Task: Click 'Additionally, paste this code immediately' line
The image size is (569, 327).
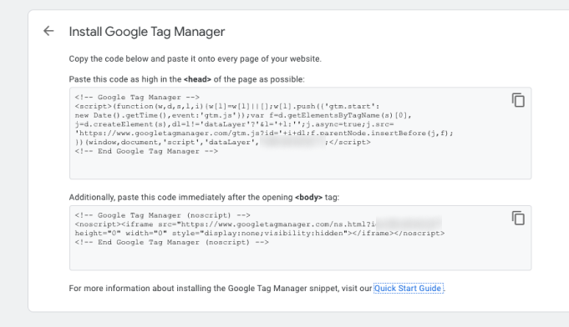Action: click(204, 198)
